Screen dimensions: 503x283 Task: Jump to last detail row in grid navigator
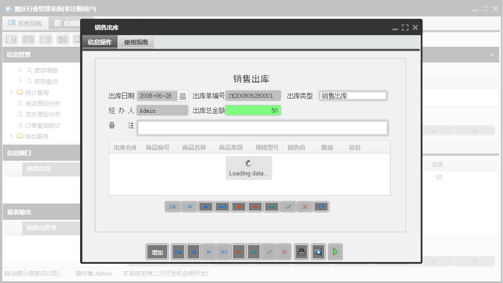click(x=222, y=207)
